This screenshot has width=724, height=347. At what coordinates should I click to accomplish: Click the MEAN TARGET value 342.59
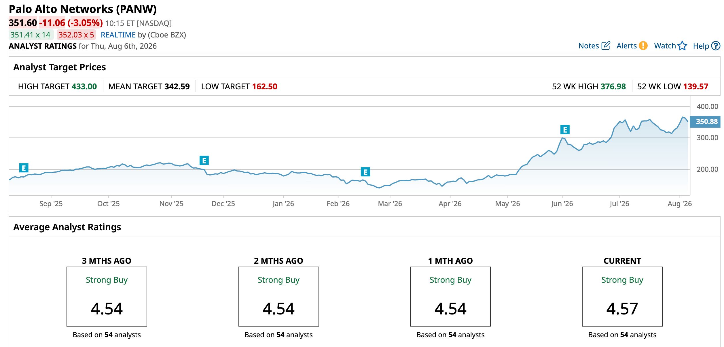point(177,86)
